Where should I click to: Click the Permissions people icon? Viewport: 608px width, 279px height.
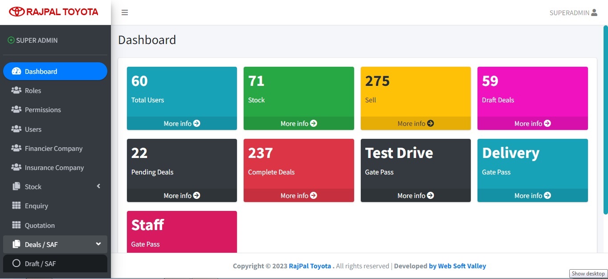tap(16, 109)
